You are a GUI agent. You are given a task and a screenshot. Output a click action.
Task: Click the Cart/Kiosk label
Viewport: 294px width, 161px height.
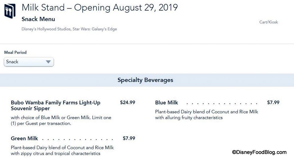(x=268, y=22)
